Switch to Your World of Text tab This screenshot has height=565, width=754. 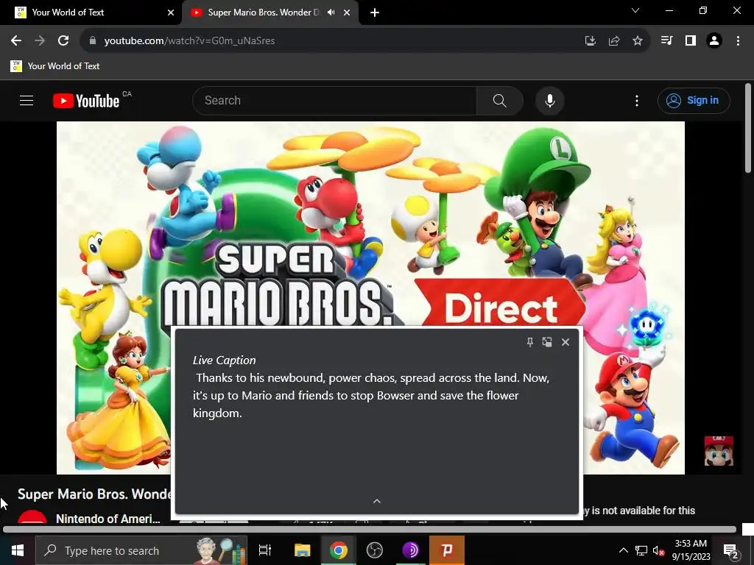click(x=91, y=13)
